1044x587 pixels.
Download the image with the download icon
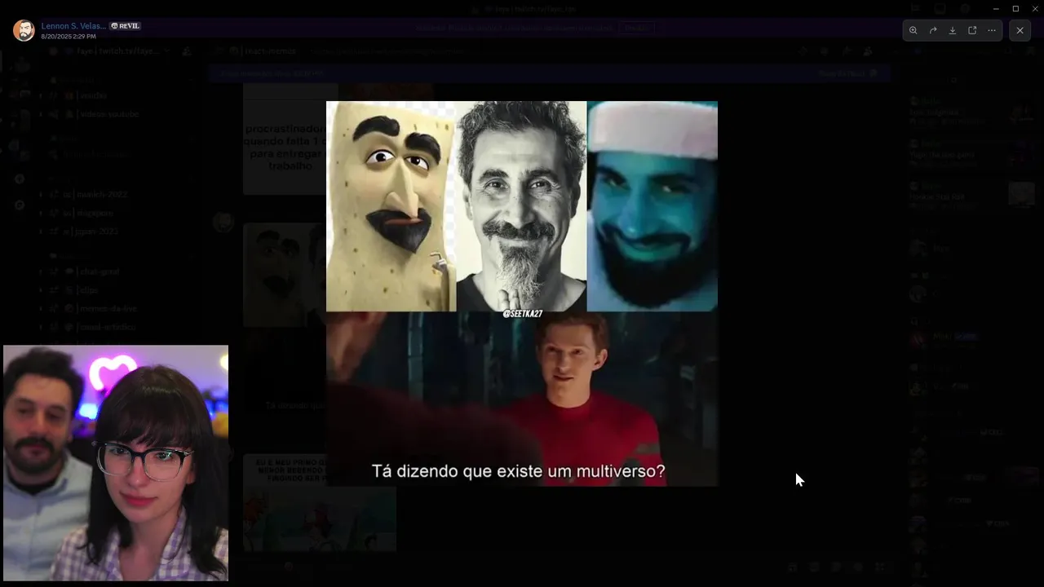[953, 31]
